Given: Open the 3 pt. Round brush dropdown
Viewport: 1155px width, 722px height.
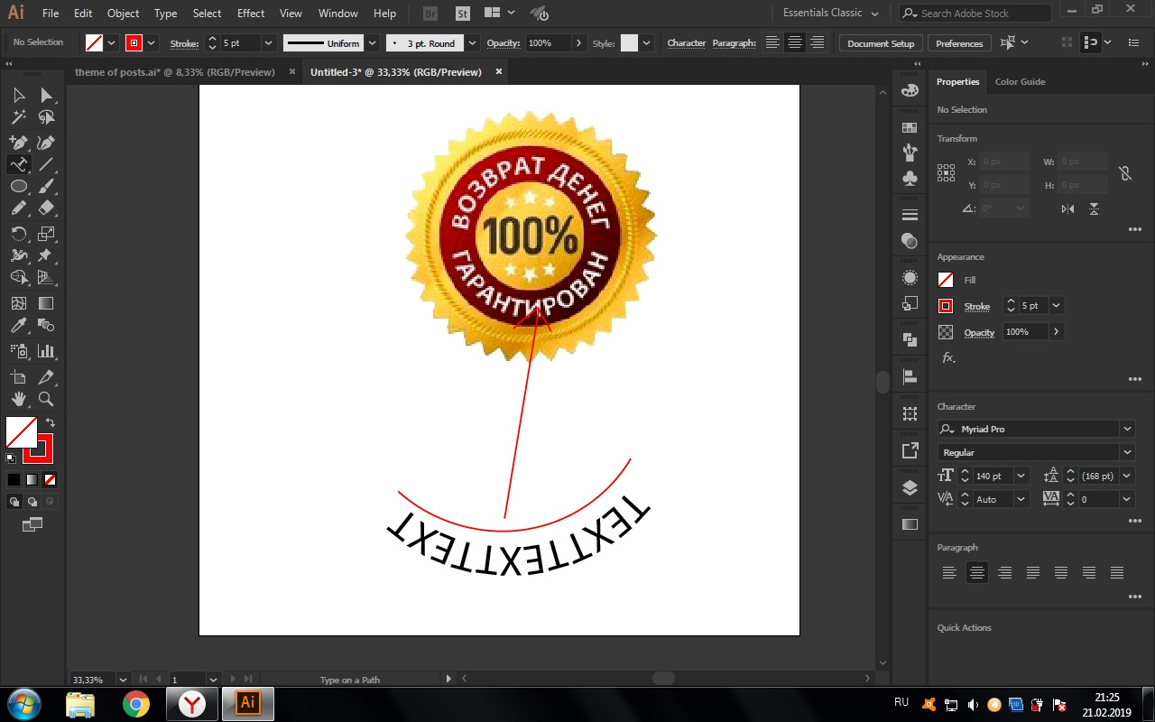Looking at the screenshot, I should point(473,42).
